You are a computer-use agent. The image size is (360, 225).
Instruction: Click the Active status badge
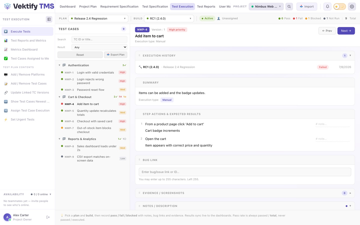tap(207, 18)
